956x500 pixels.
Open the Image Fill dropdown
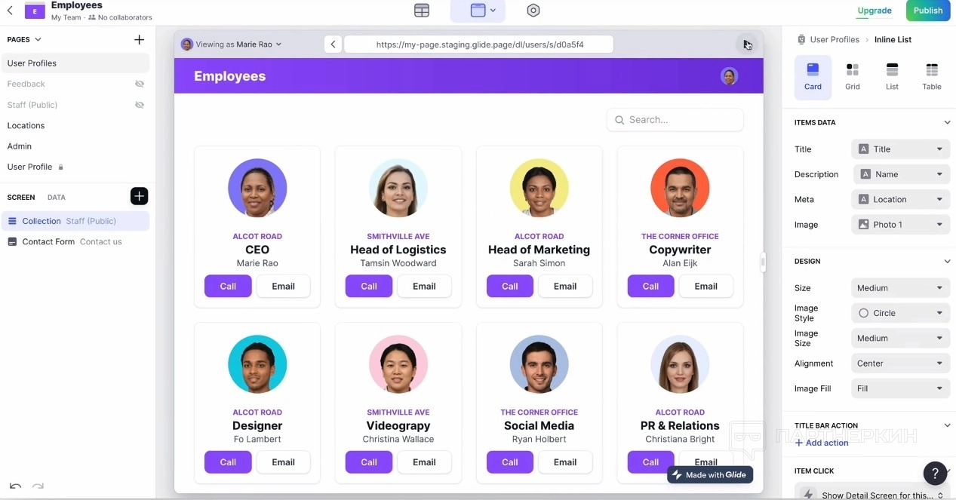pyautogui.click(x=900, y=388)
